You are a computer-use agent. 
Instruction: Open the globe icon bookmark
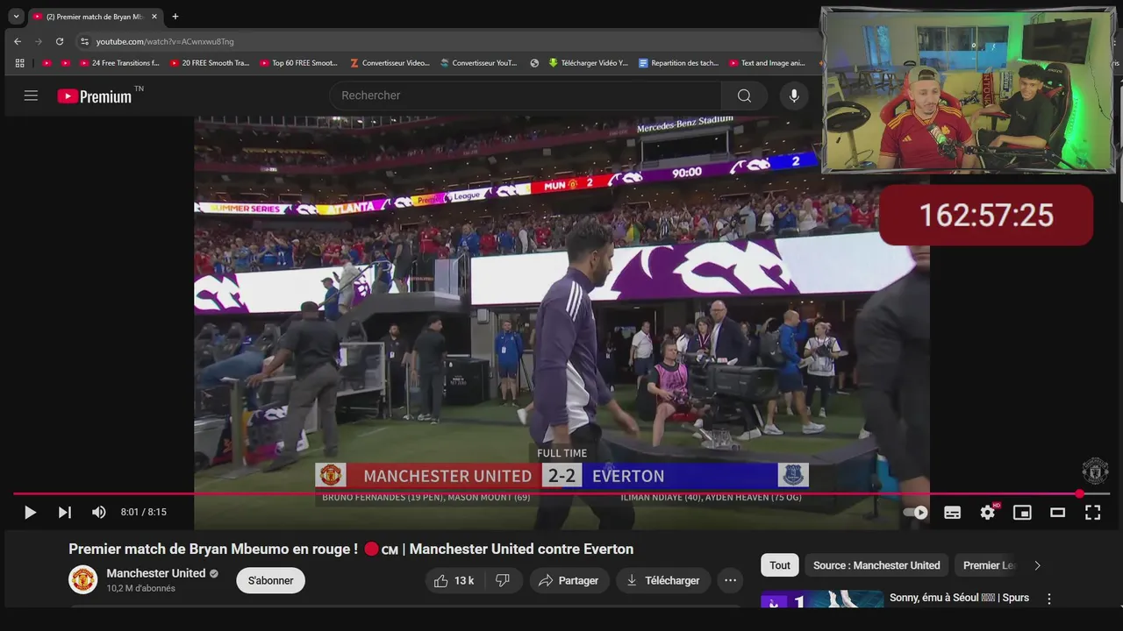[534, 63]
